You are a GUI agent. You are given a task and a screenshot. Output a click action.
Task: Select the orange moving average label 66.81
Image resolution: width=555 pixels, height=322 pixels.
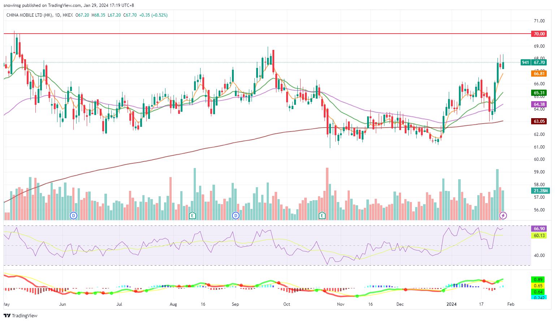click(539, 74)
